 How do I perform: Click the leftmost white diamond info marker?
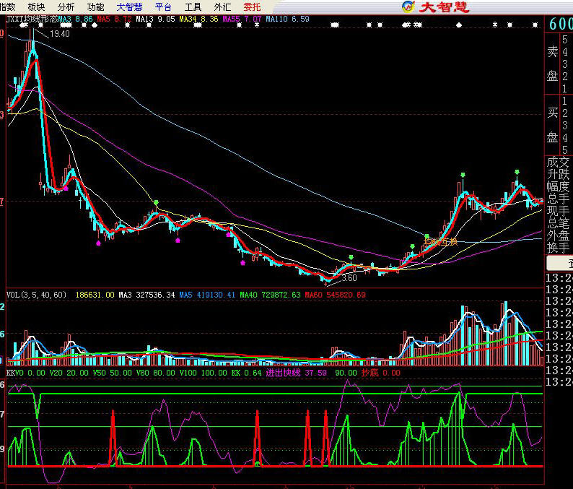pyautogui.click(x=23, y=25)
